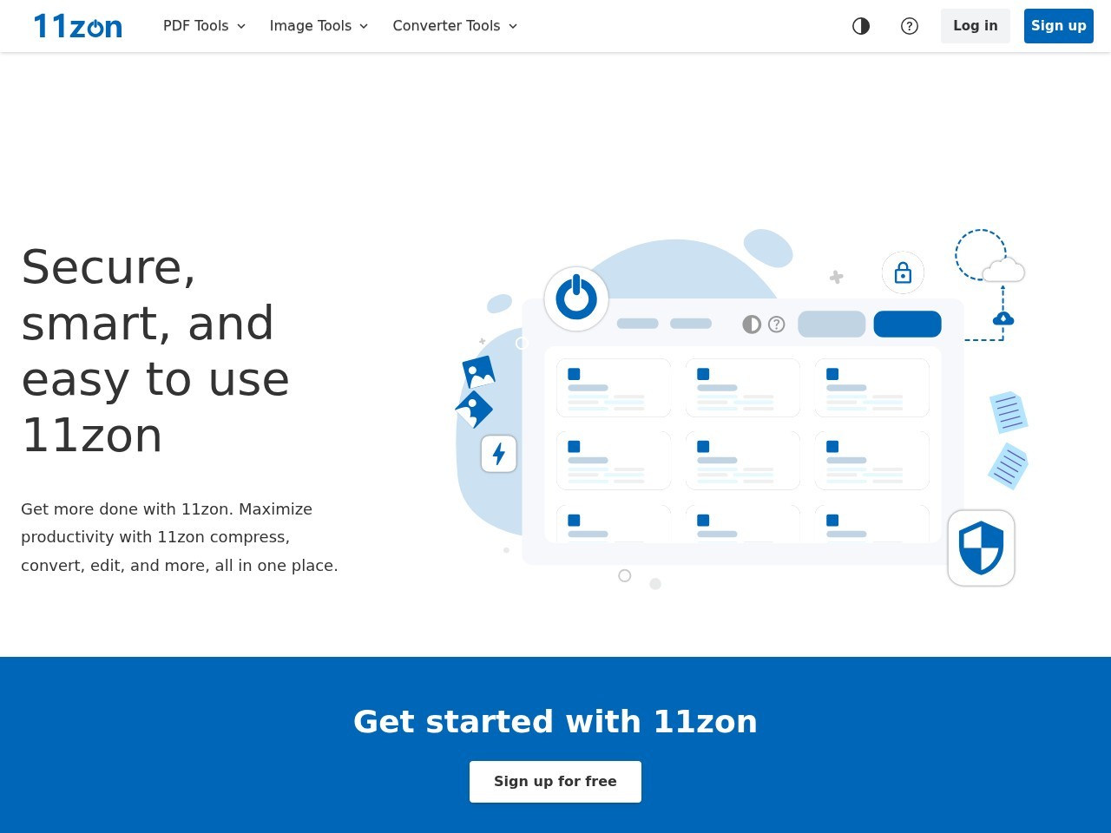Click the power icon in illustration
The height and width of the screenshot is (833, 1111).
point(576,298)
